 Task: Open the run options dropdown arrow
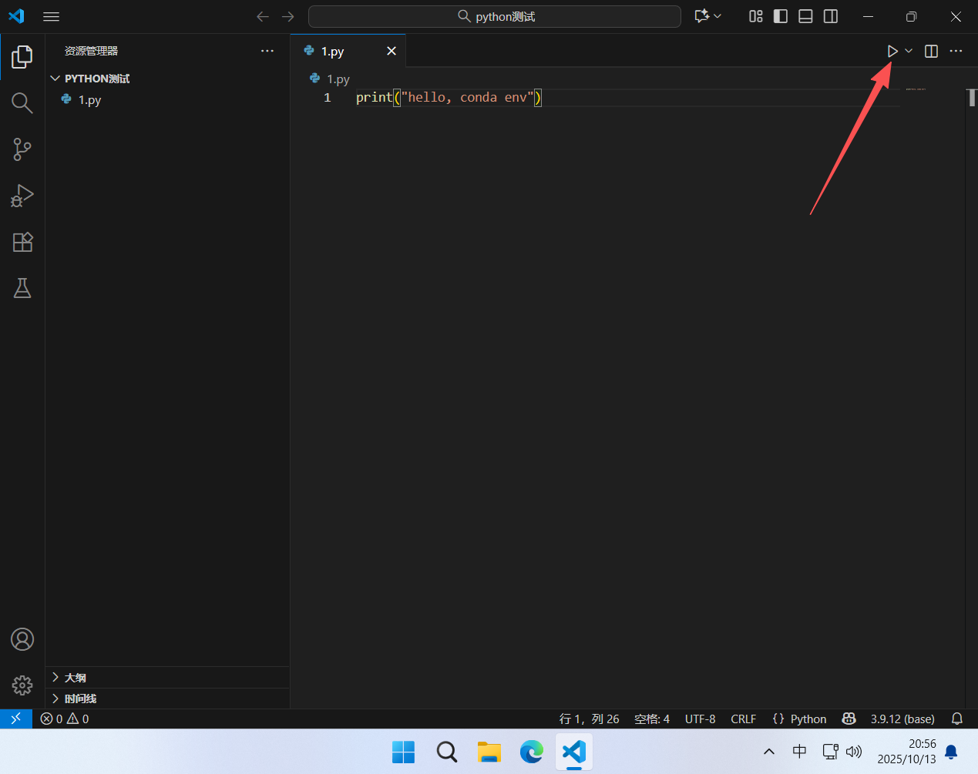909,51
